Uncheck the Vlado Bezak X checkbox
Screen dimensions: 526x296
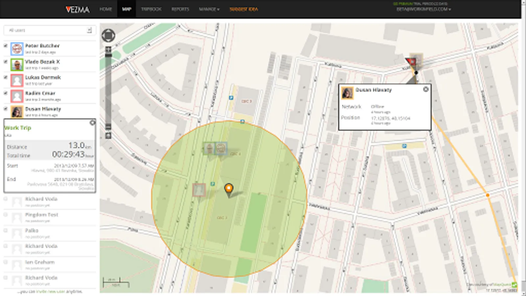click(6, 62)
